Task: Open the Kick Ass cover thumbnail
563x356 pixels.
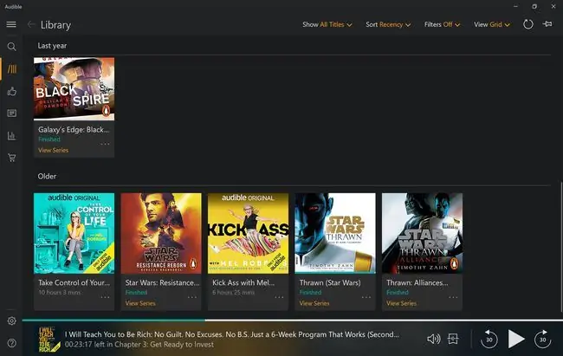Action: point(248,233)
